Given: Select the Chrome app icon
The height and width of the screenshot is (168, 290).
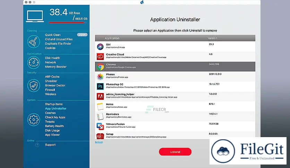Looking at the screenshot, I should [100, 67].
